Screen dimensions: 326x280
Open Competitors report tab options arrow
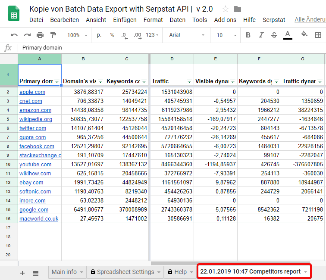[305, 272]
